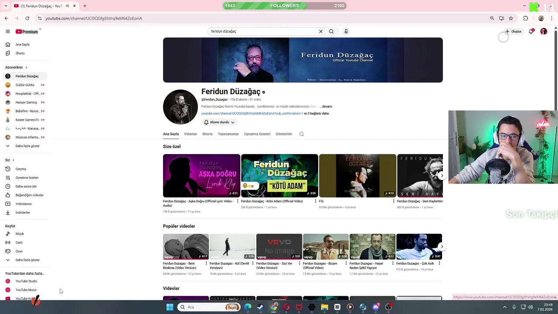Open Kötü Adam video thumbnail
The image size is (558, 314).
[x=279, y=176]
